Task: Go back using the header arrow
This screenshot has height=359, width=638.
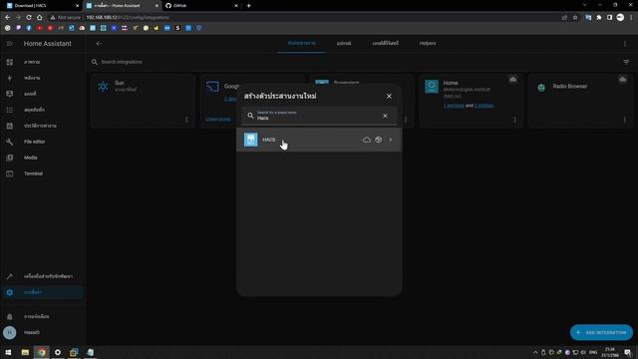Action: 99,43
